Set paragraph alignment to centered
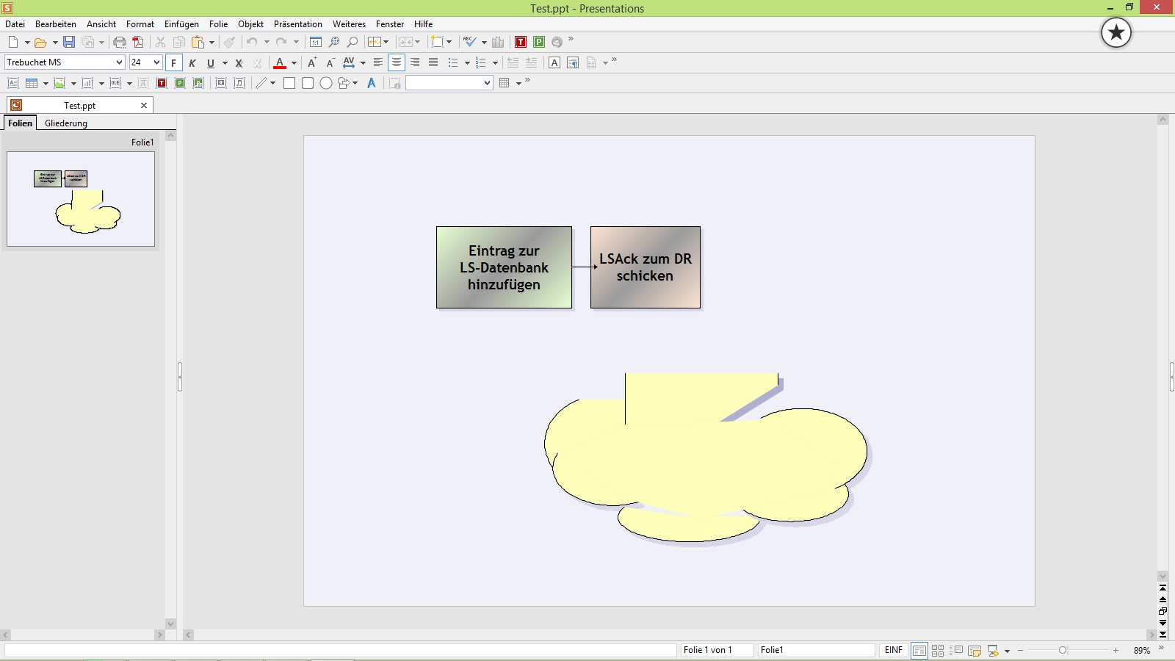Screen dimensions: 1175x661 [397, 62]
